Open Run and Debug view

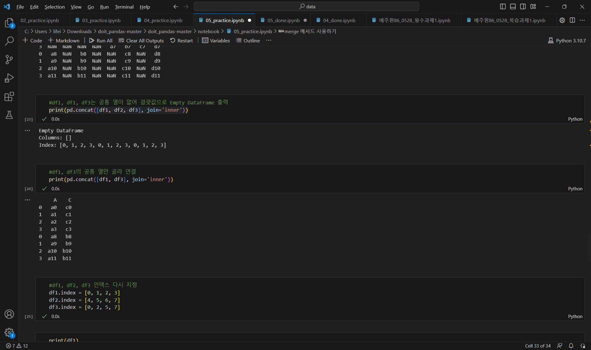click(9, 78)
